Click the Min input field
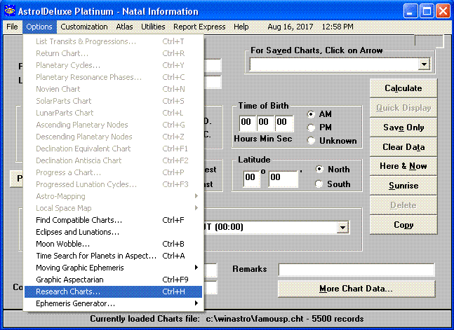Viewport: 454px width, 330px height. click(x=265, y=123)
